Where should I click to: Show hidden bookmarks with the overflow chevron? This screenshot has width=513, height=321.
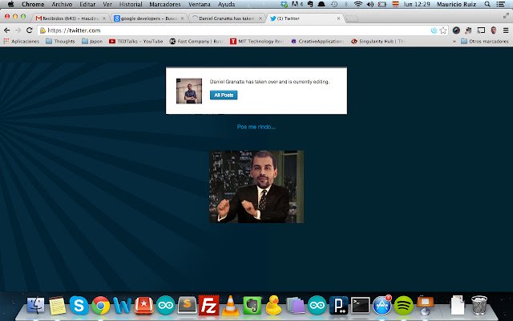pos(454,42)
